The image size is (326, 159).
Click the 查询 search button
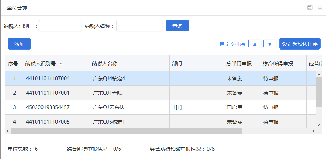pyautogui.click(x=177, y=26)
